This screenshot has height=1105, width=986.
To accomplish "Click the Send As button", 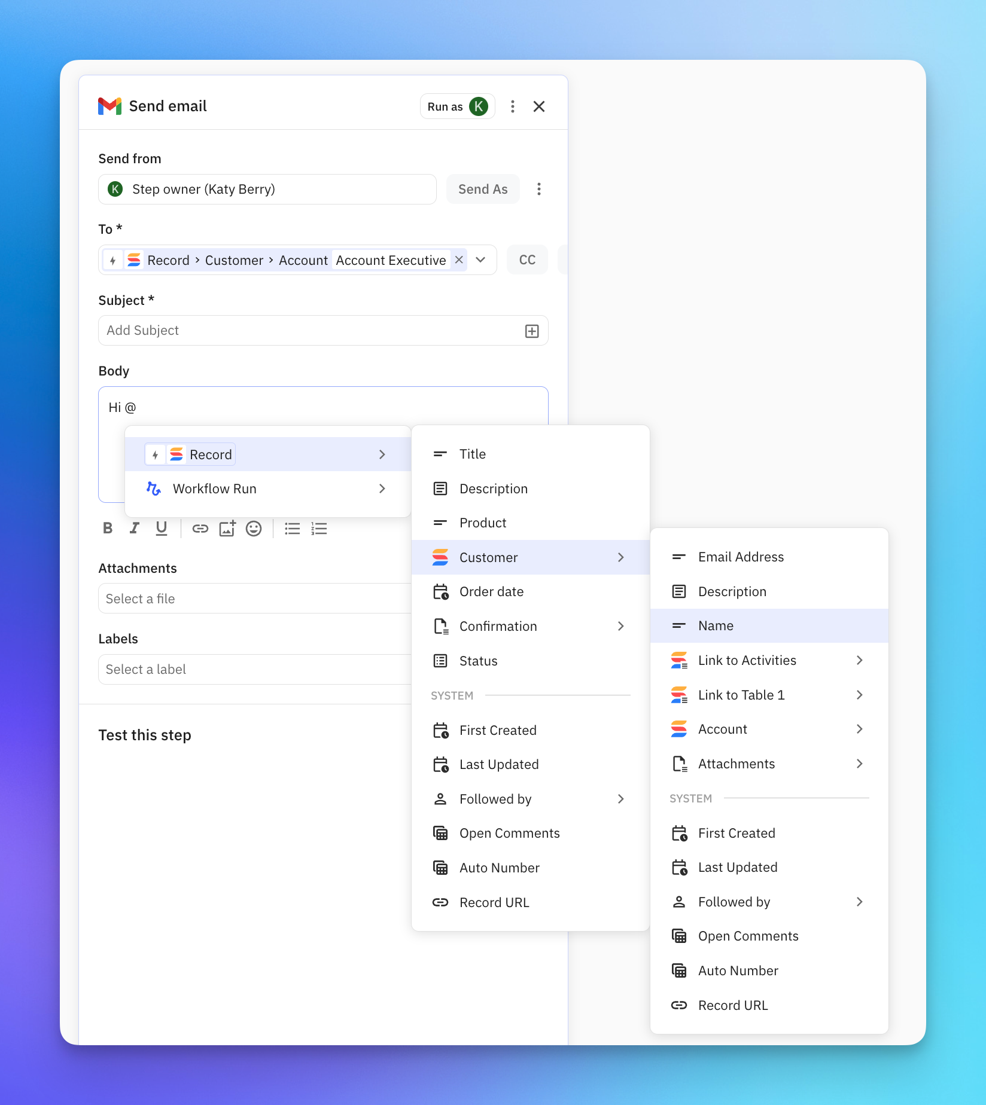I will pos(482,190).
